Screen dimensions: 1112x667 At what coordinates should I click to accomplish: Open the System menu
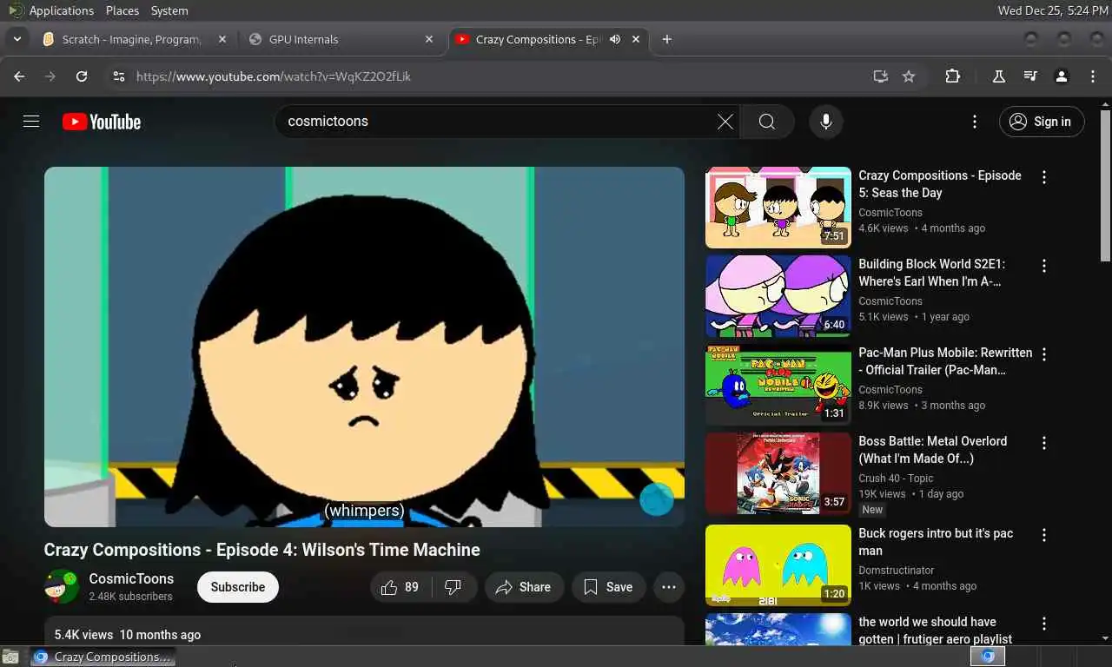(x=169, y=10)
